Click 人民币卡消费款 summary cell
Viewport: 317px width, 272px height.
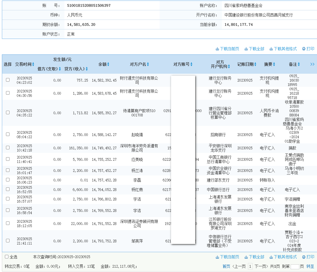coord(269,113)
